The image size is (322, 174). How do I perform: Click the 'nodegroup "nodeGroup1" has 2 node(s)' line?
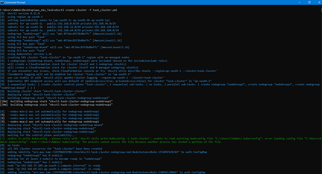click(35, 162)
